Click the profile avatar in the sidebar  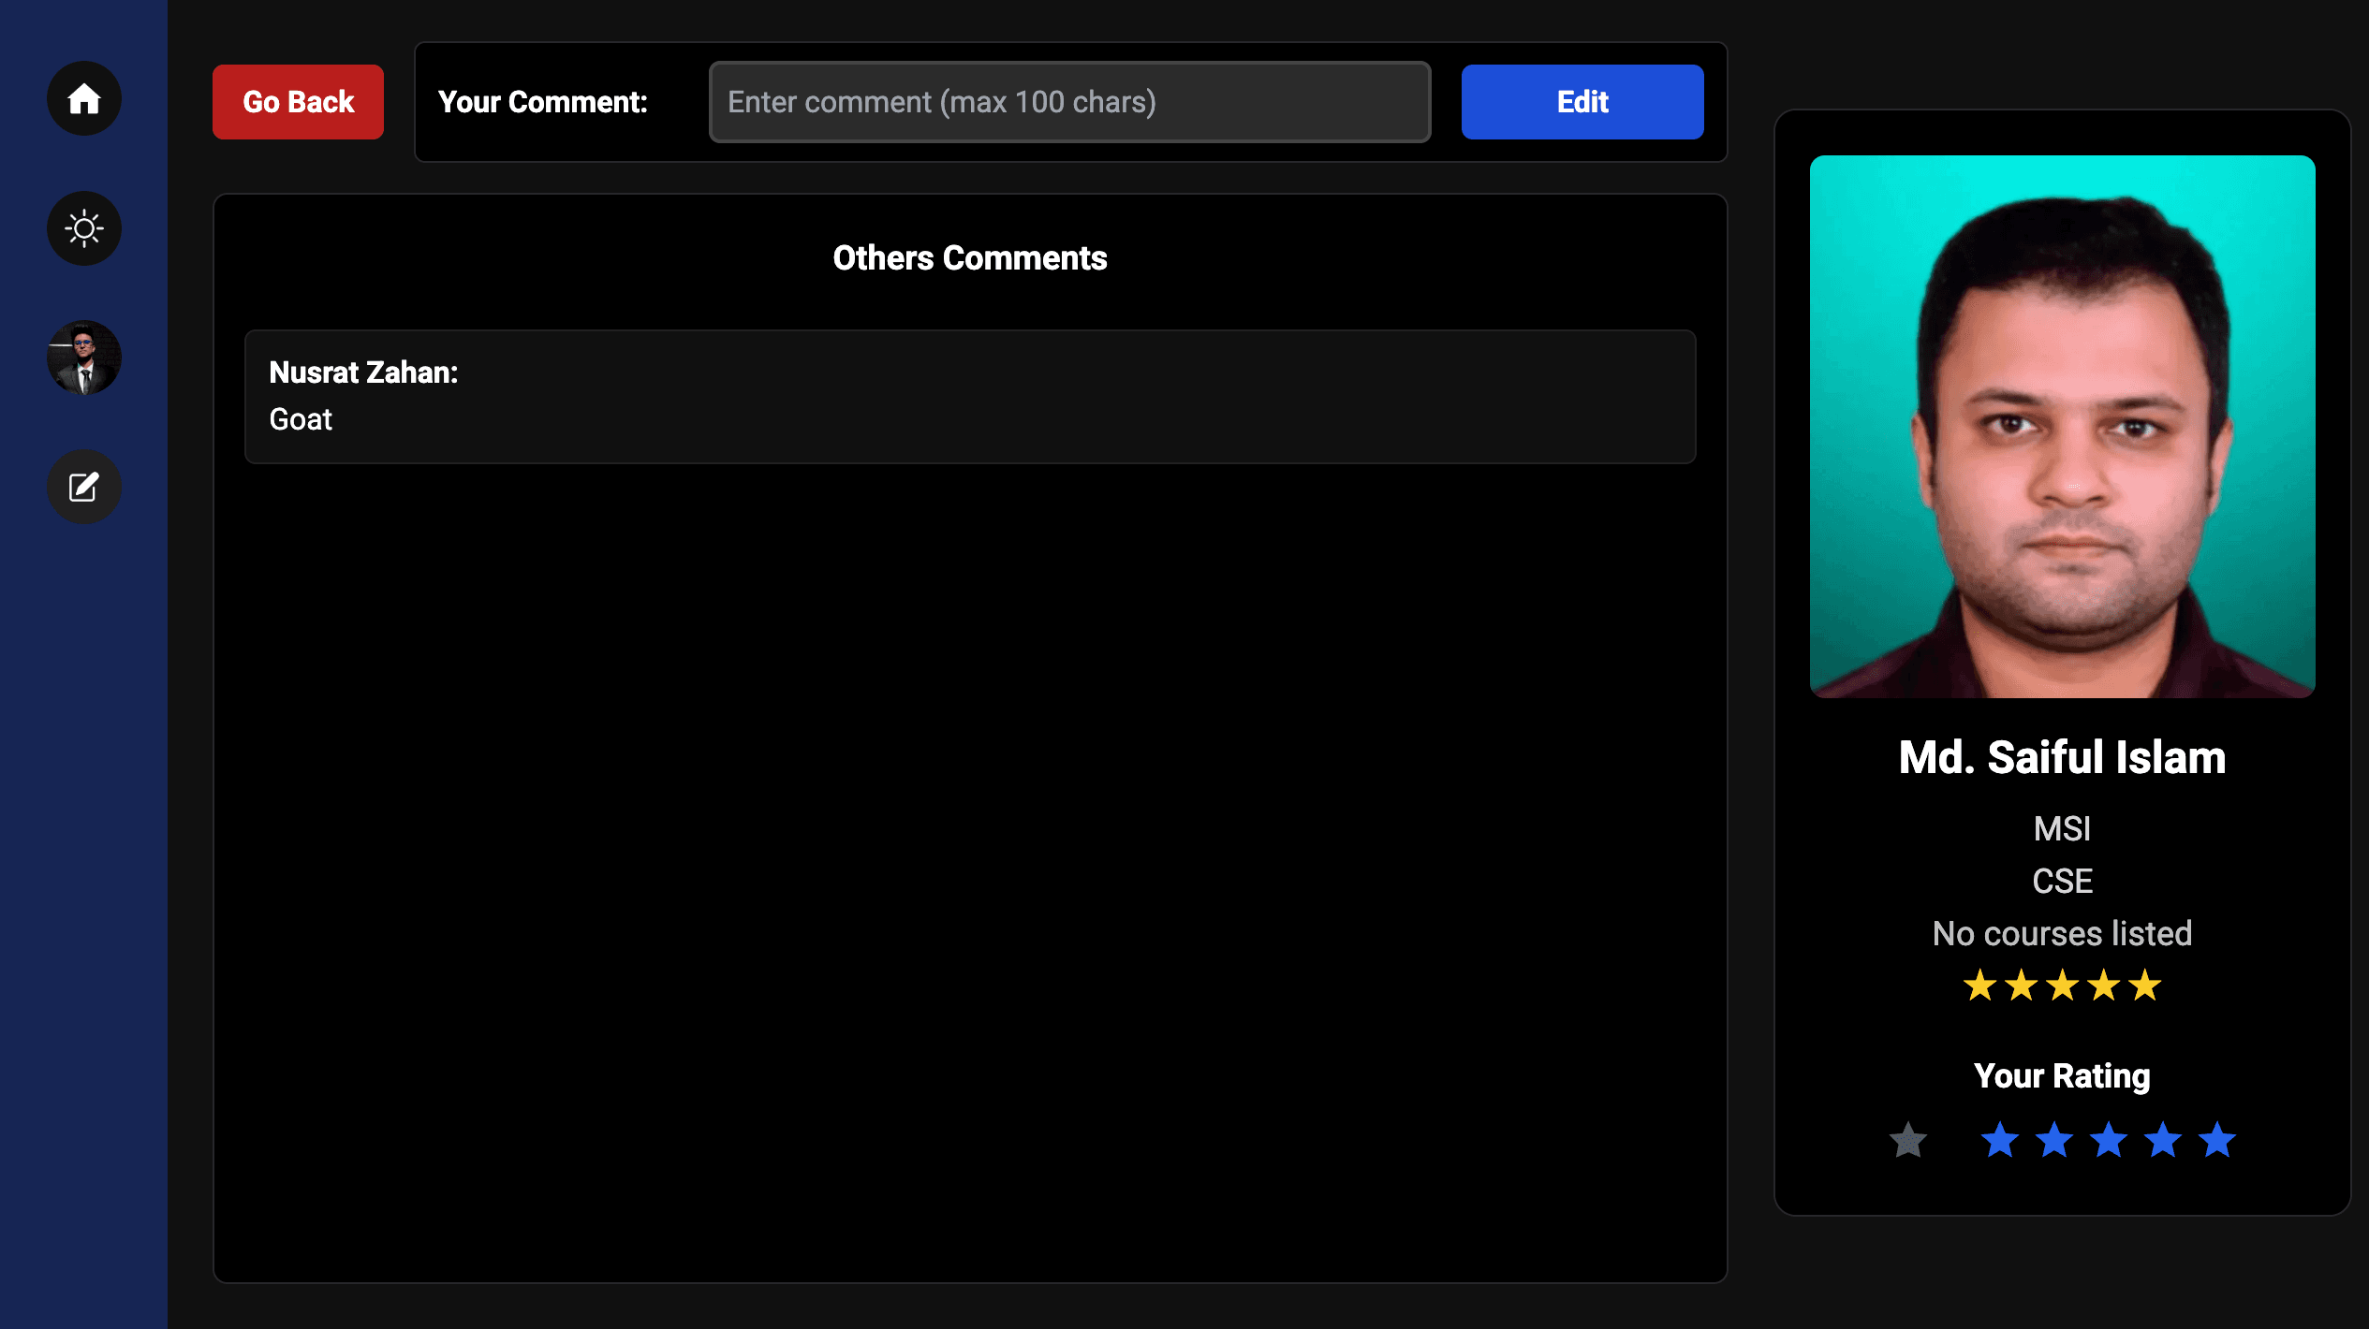83,357
